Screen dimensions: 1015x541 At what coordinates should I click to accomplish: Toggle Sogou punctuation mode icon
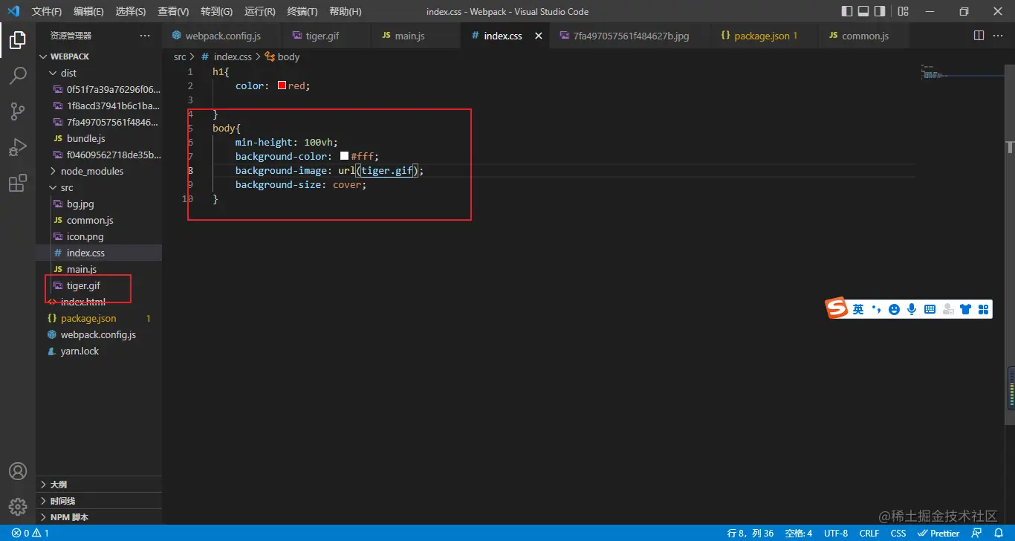point(876,309)
